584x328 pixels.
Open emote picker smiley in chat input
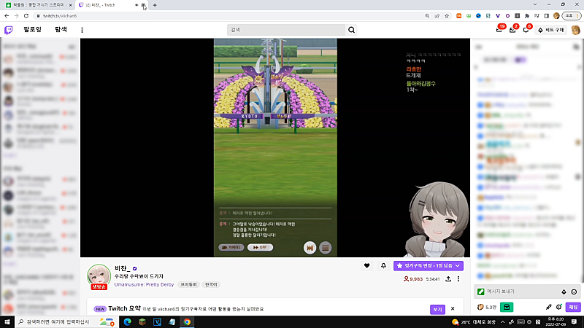click(x=574, y=292)
